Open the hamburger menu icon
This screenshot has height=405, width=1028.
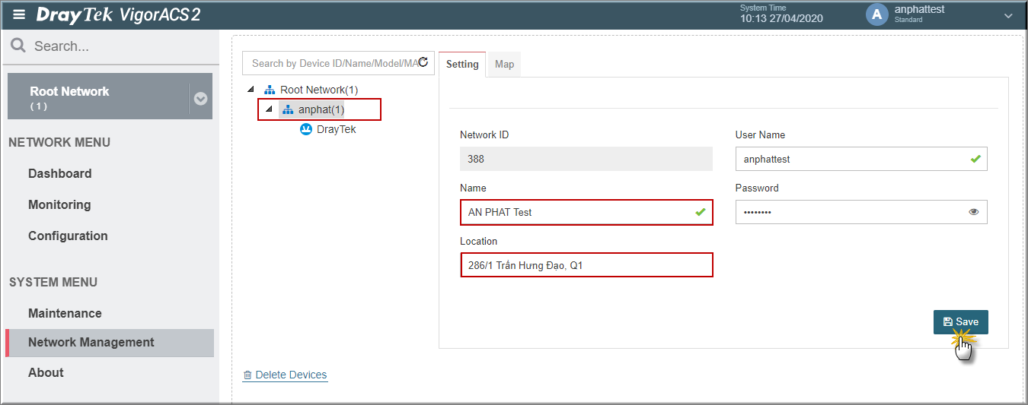pyautogui.click(x=19, y=15)
